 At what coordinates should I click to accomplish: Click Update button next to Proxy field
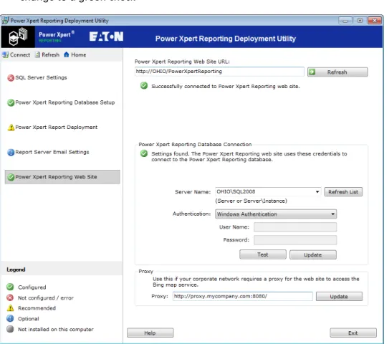click(x=339, y=297)
